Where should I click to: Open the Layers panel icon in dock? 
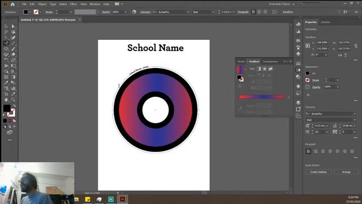coord(298,103)
